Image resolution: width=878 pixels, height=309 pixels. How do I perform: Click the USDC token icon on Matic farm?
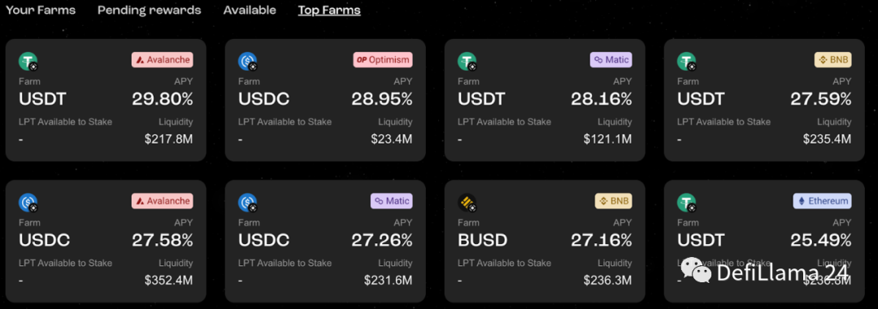click(x=247, y=202)
